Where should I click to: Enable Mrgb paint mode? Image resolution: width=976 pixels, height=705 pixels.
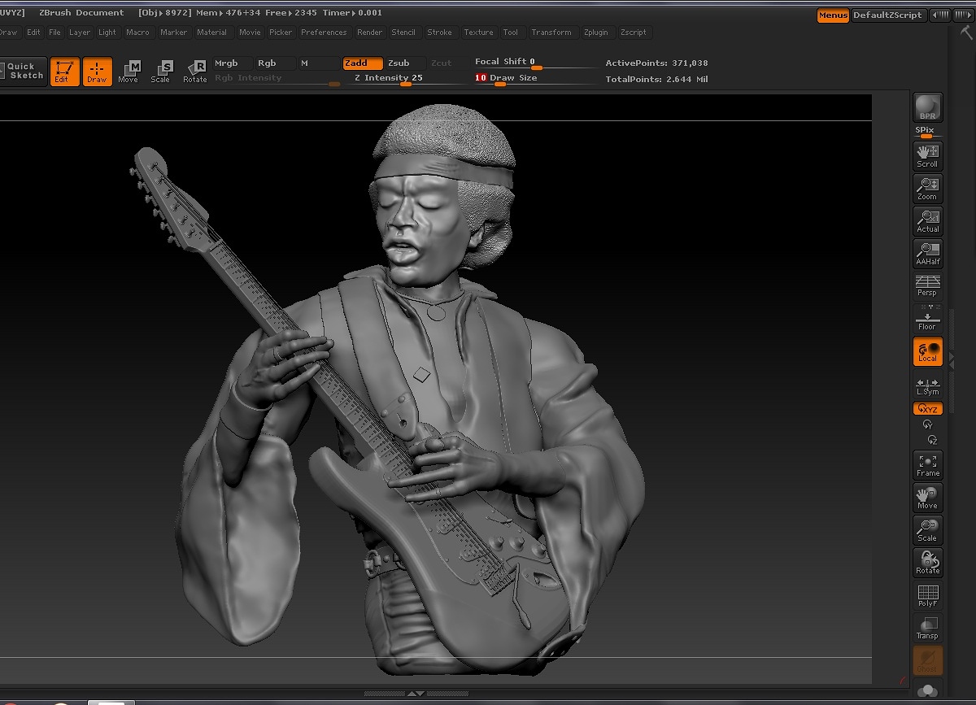[x=232, y=63]
